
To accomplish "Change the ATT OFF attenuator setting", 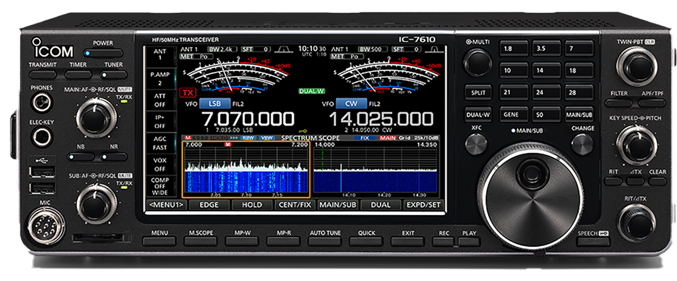I will click(160, 101).
